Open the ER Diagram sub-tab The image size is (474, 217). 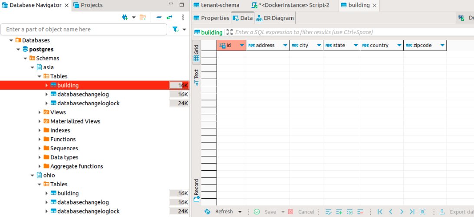tap(275, 18)
